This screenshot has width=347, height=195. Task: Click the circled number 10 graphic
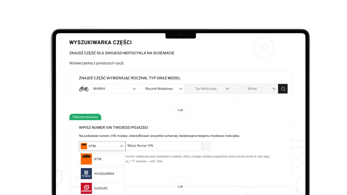pyautogui.click(x=263, y=48)
